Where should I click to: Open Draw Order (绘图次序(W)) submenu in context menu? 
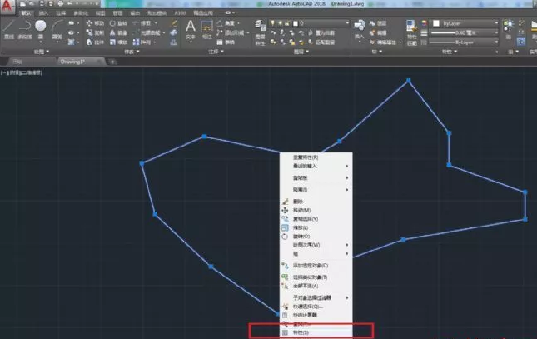pos(316,245)
